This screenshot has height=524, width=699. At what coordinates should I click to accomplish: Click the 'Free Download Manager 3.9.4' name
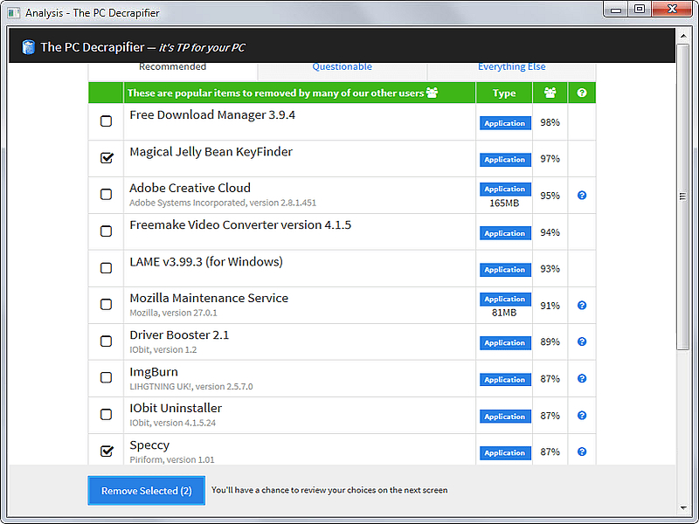(x=212, y=115)
